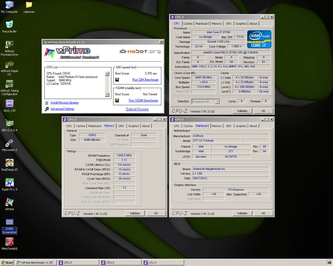Image resolution: width=333 pixels, height=266 pixels.
Task: Click the Submit Scores link
Action: pyautogui.click(x=137, y=109)
